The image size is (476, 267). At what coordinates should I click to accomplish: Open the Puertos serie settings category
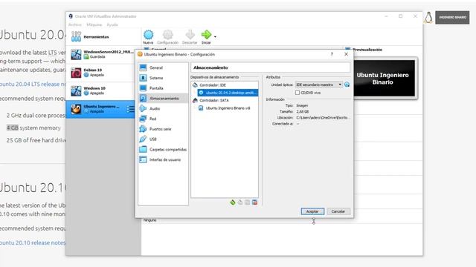click(163, 129)
